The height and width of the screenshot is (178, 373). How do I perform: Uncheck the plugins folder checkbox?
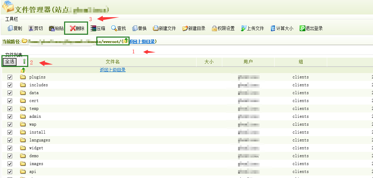pos(10,77)
